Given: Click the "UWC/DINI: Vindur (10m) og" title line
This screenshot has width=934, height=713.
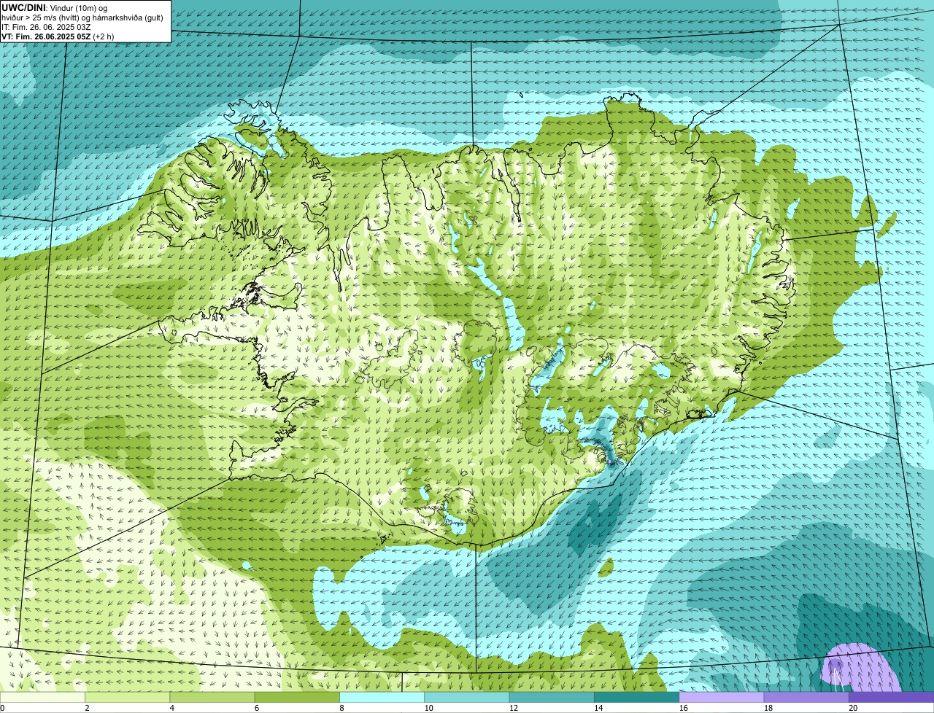Looking at the screenshot, I should click(x=55, y=7).
